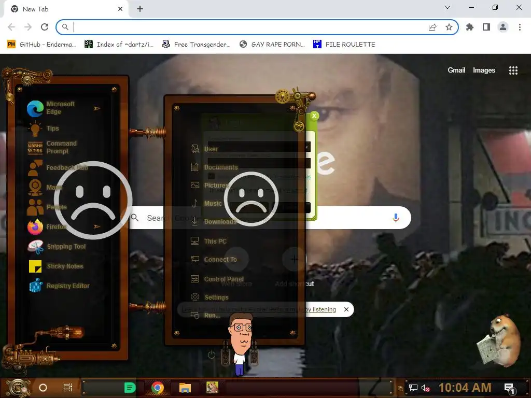
Task: Select the New Tab tab
Action: click(66, 9)
